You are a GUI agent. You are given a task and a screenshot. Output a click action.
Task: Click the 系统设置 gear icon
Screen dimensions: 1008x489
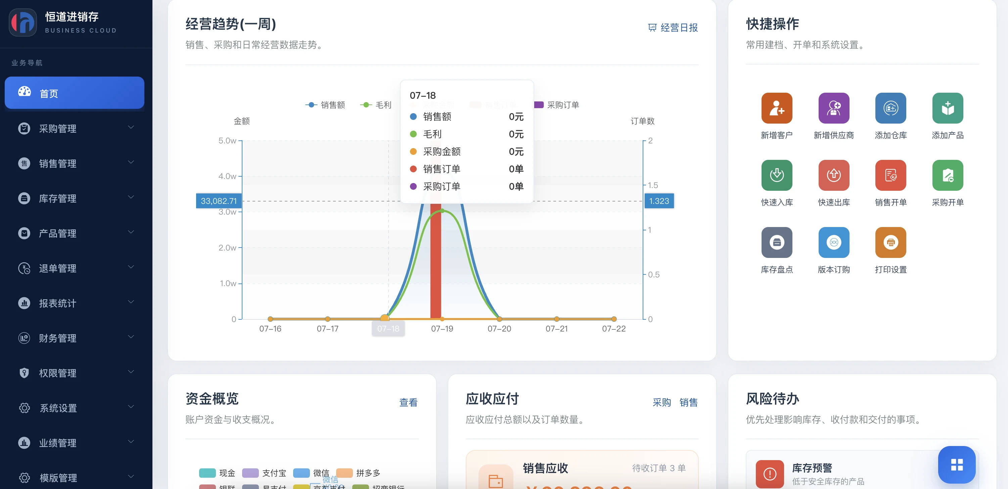click(x=24, y=408)
